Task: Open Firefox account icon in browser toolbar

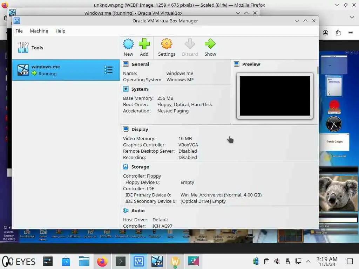Action: point(325,33)
